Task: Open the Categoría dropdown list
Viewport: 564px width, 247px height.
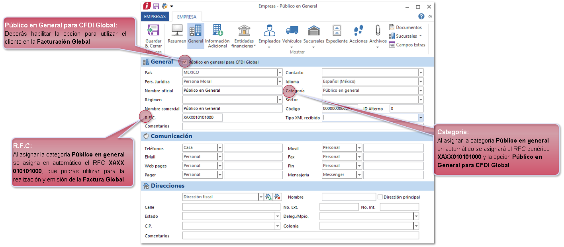Action: [x=421, y=91]
